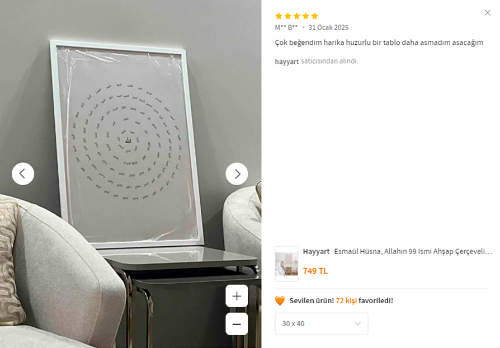Click the first yellow rating star
The width and height of the screenshot is (500, 348).
point(279,16)
